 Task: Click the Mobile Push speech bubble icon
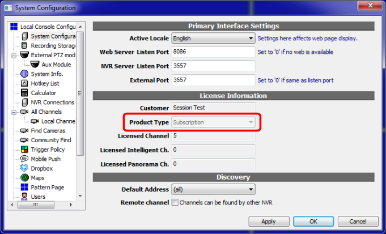(24, 159)
